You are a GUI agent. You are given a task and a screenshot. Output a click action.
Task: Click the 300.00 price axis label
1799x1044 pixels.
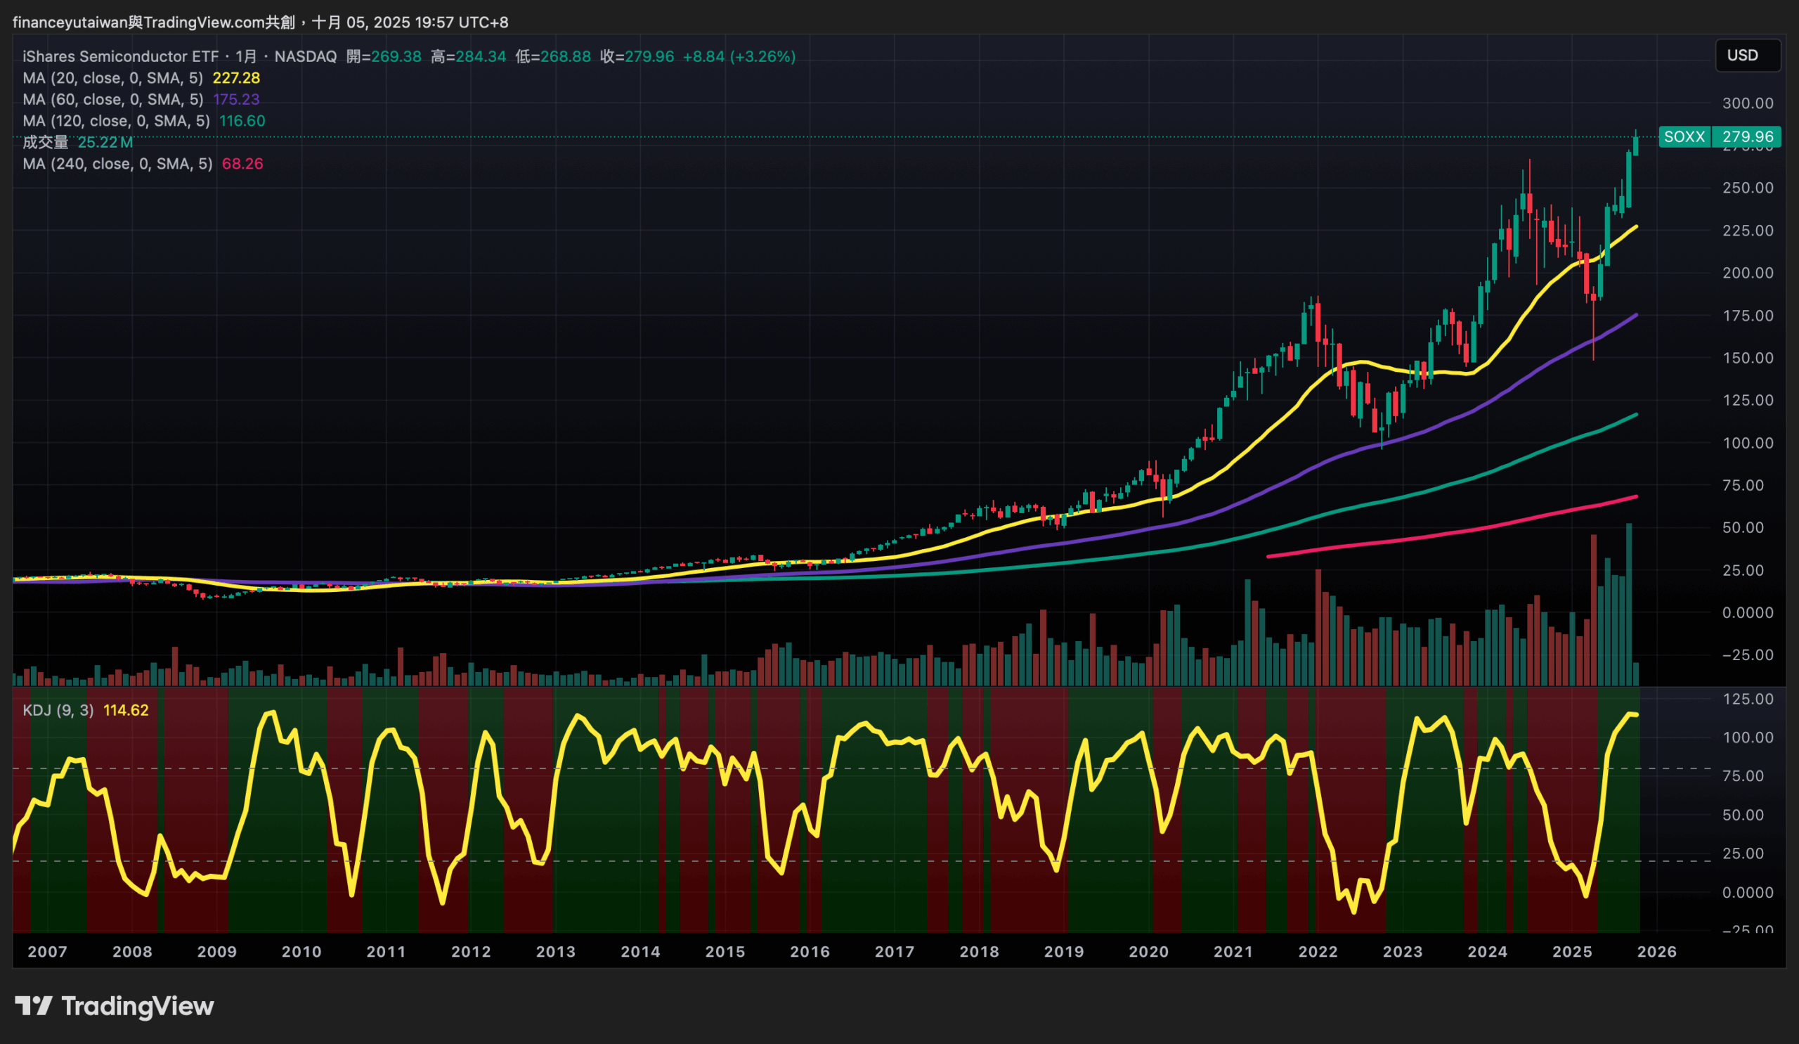coord(1748,103)
